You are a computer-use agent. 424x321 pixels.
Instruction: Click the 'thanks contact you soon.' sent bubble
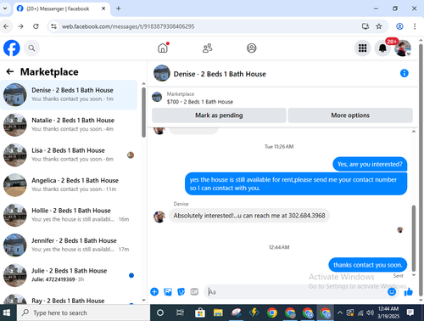(367, 265)
